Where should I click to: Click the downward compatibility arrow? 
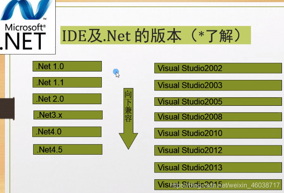(128, 119)
